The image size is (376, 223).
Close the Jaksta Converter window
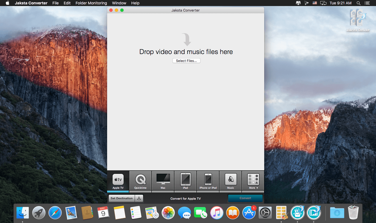[111, 10]
